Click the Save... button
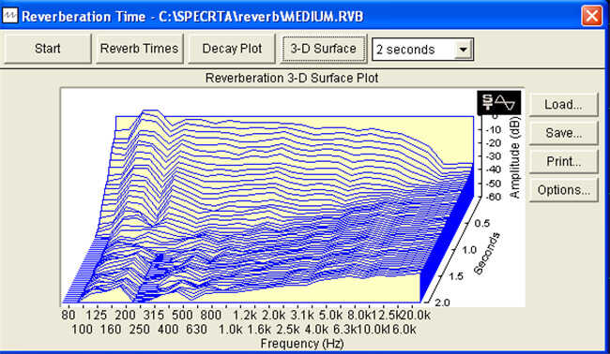Screen dimensions: 610x354 pos(563,133)
